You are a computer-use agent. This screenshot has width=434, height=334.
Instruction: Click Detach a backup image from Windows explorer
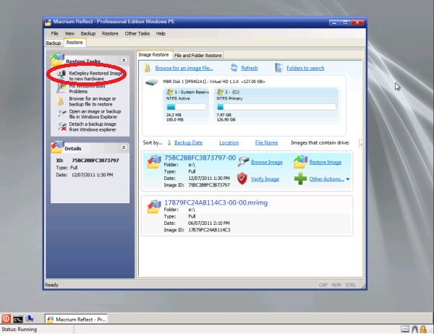point(93,127)
